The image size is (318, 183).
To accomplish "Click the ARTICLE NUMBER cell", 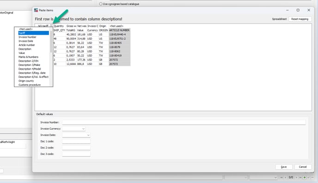I will (119, 30).
